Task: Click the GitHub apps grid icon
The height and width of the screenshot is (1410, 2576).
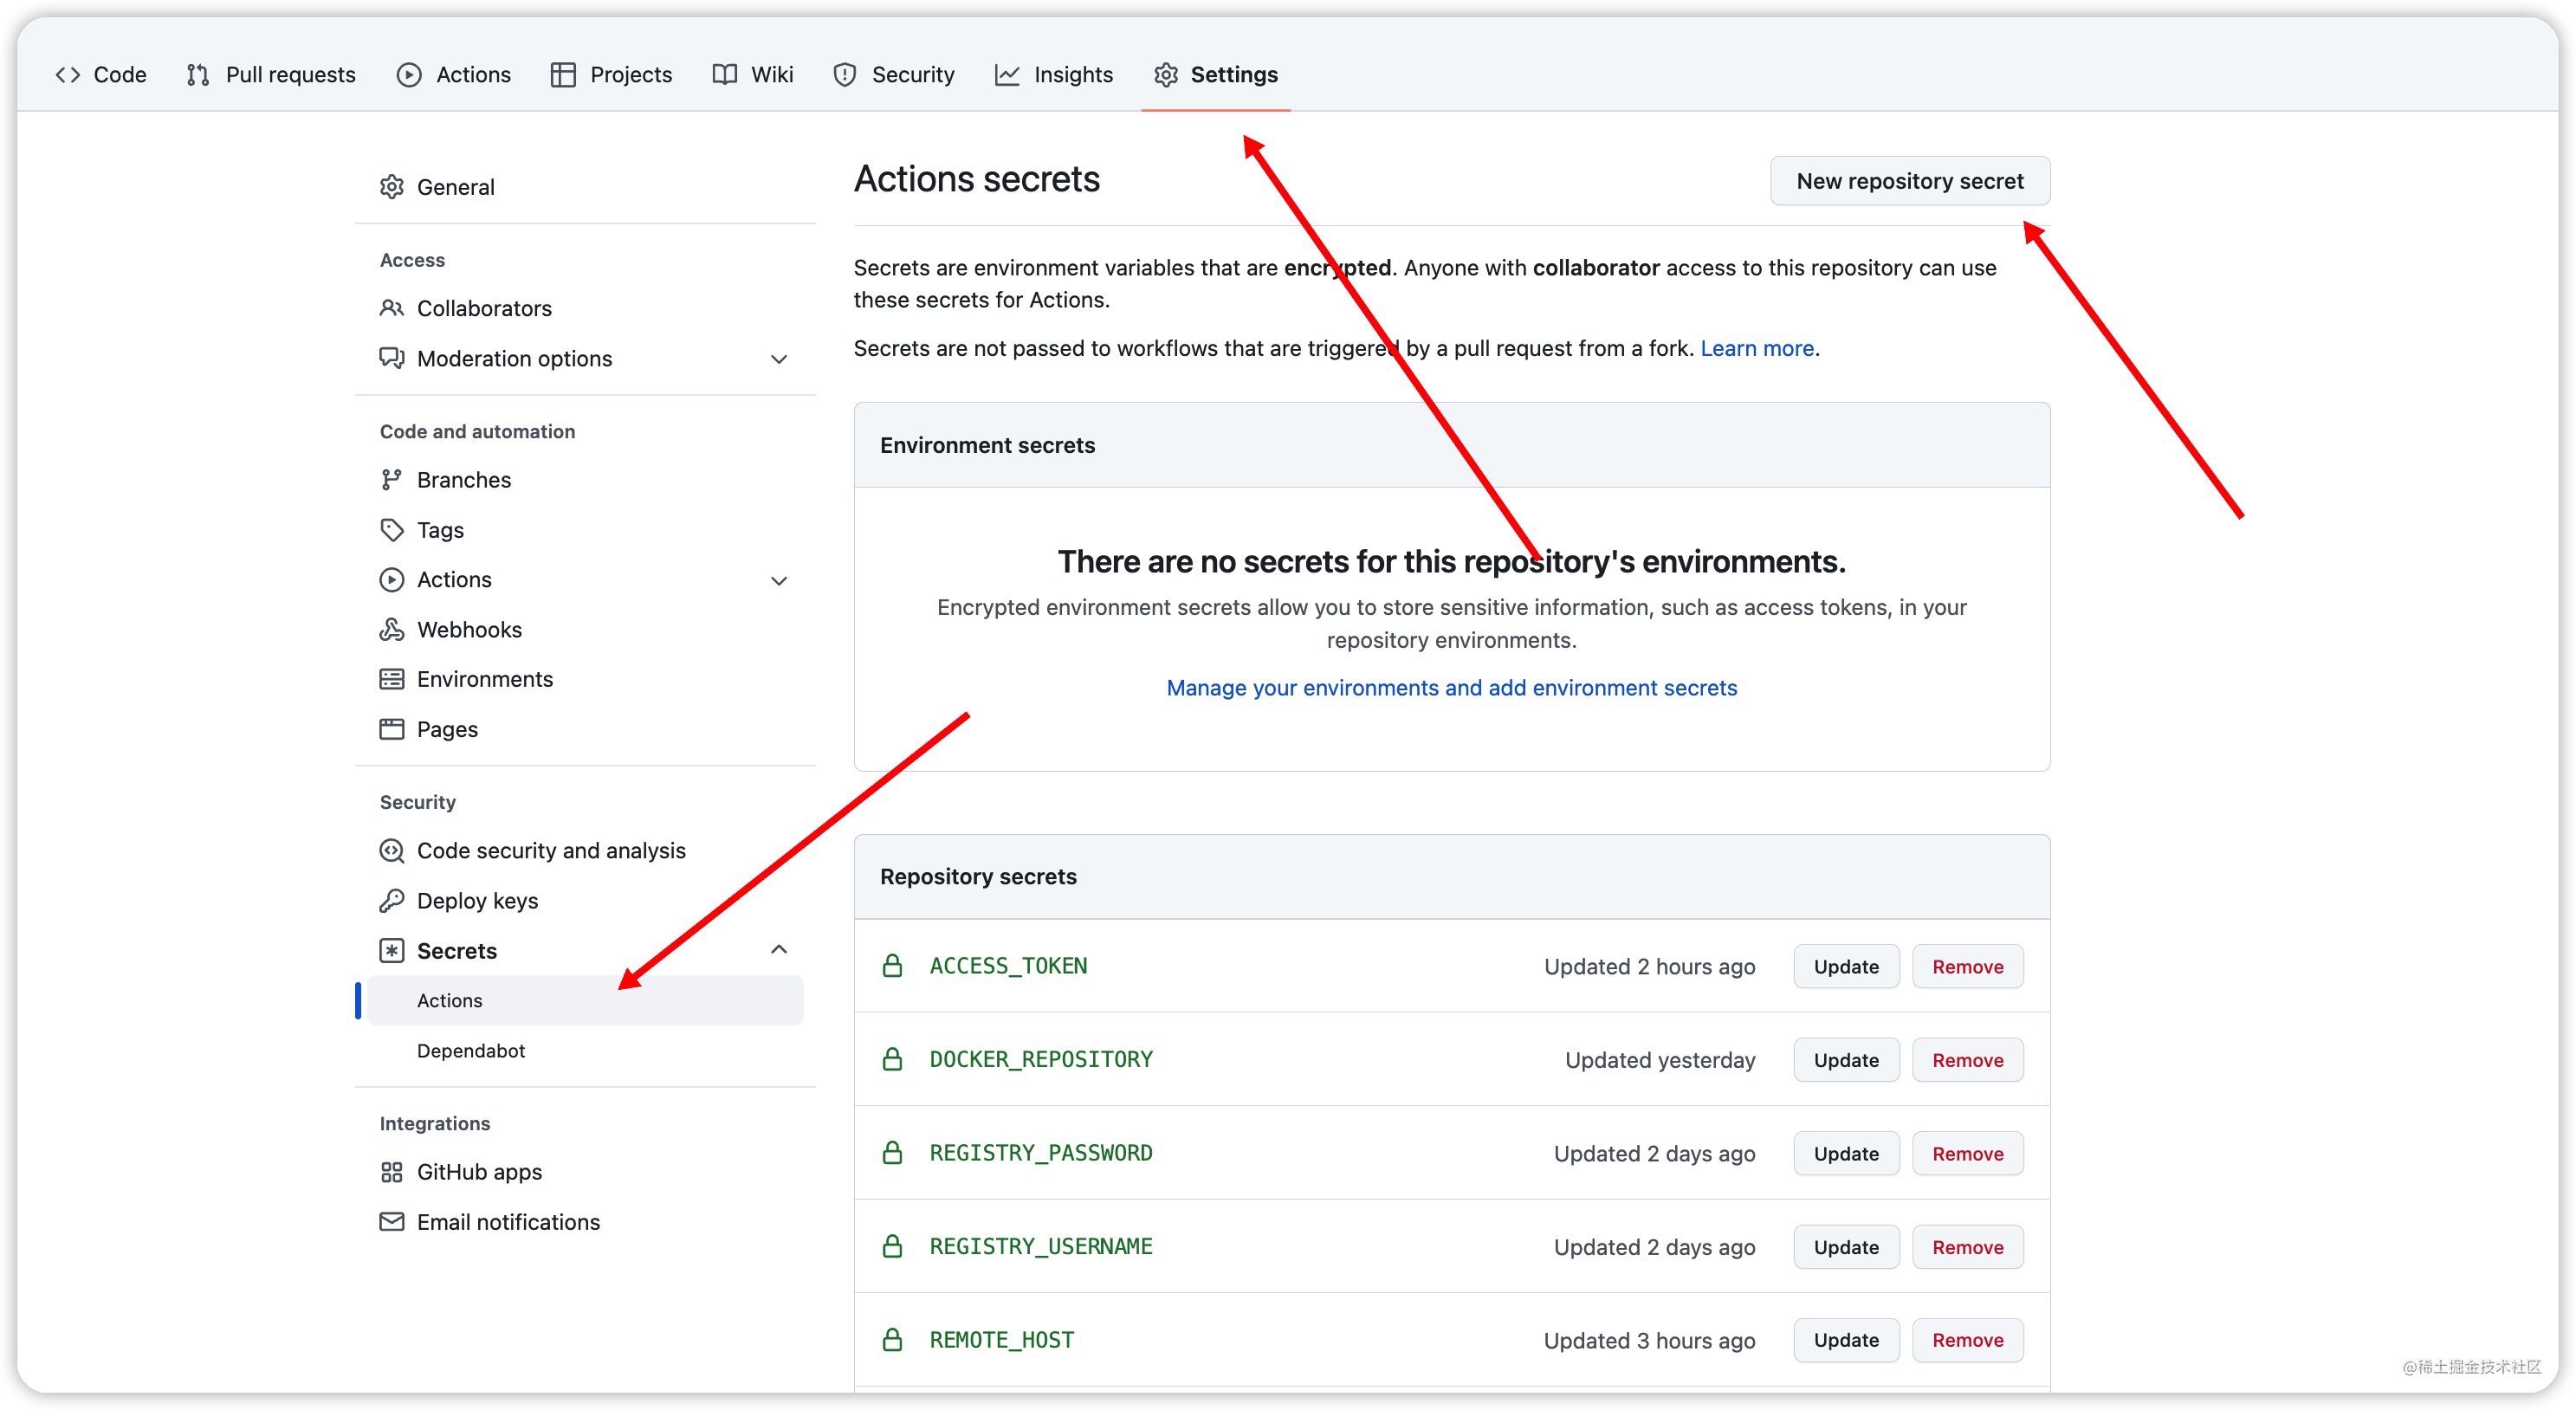Action: pos(392,1172)
